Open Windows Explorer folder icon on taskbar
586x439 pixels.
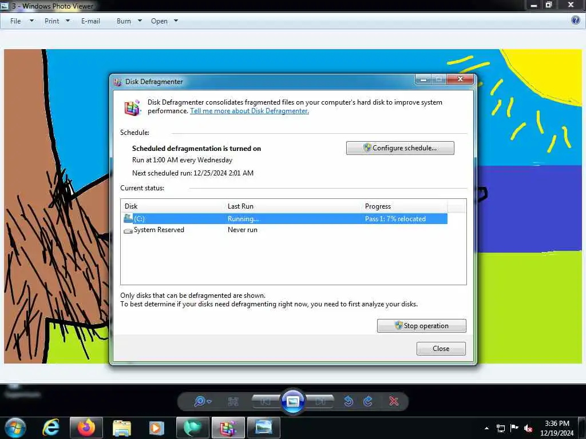coord(122,428)
